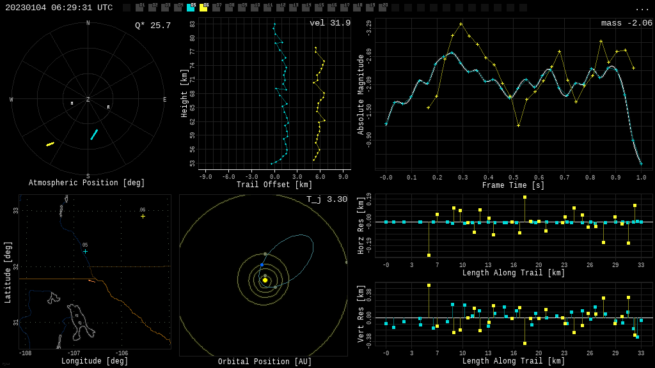Select the yellow meteor track in sky plot

tap(50, 144)
